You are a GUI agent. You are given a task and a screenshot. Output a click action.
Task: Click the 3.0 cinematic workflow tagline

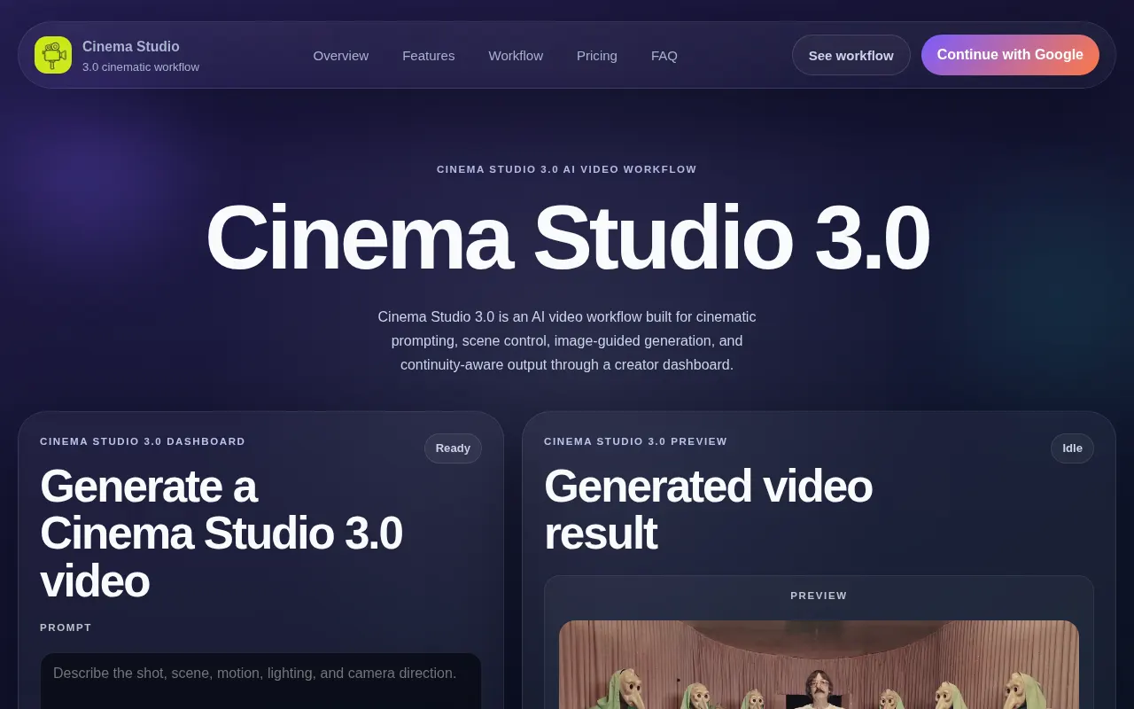141,66
